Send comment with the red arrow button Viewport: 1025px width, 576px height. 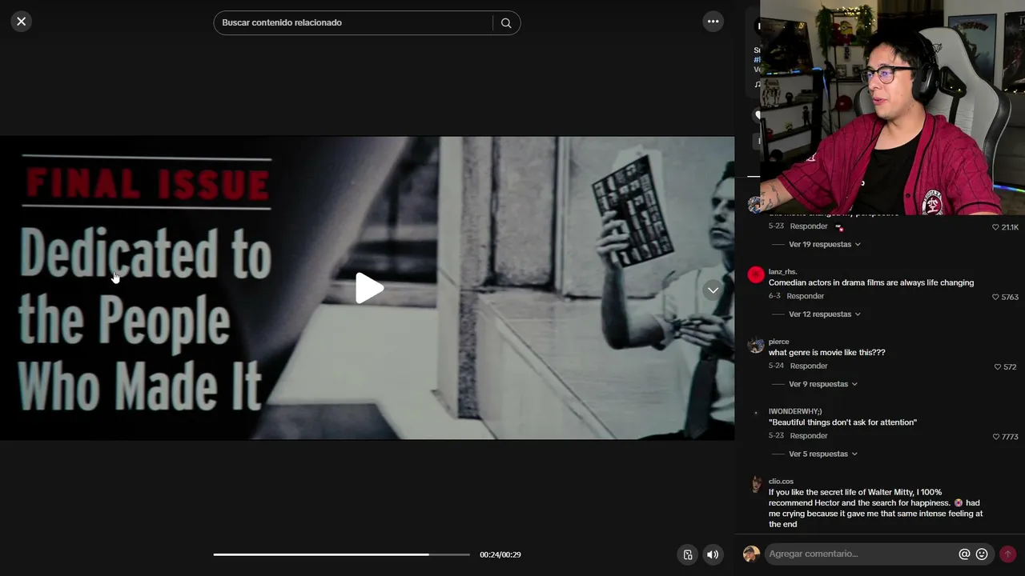(1007, 554)
